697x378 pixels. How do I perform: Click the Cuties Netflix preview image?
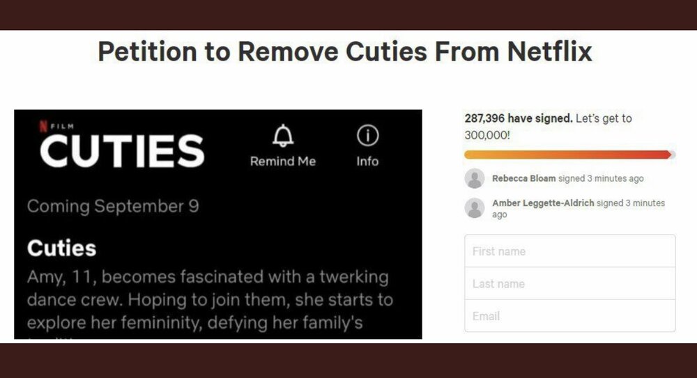point(217,224)
